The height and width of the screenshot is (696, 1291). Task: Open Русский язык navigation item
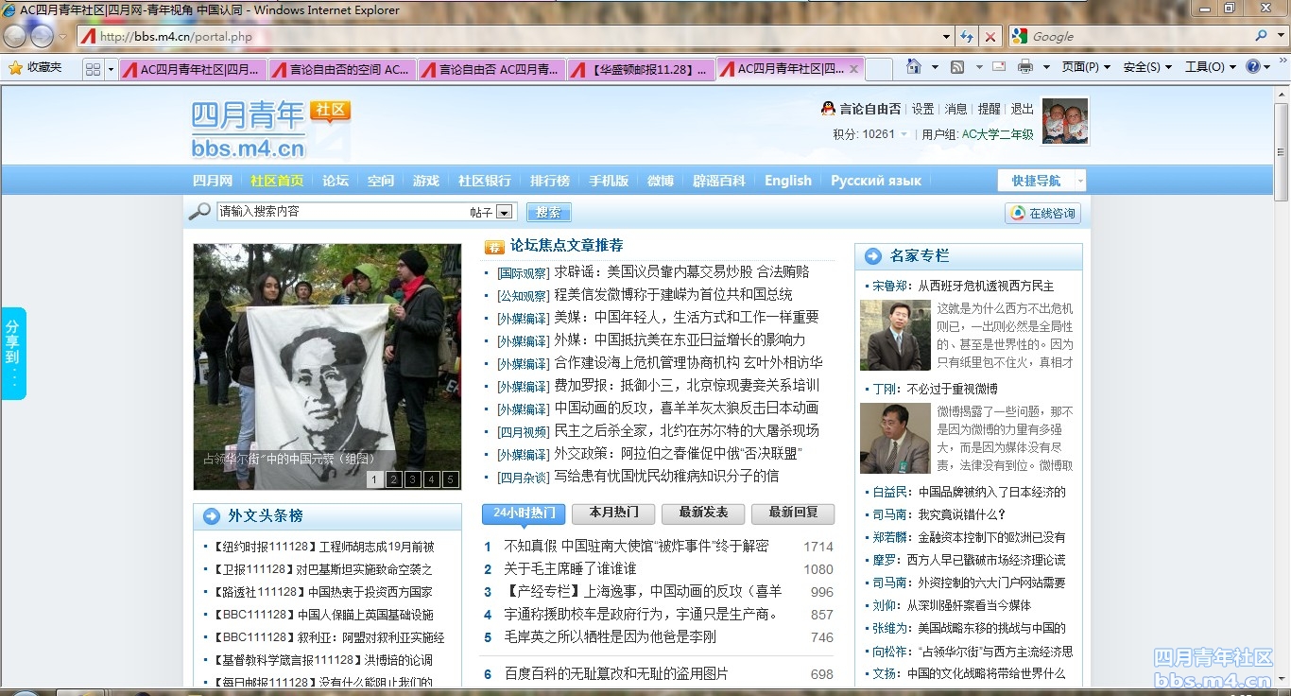tap(876, 181)
